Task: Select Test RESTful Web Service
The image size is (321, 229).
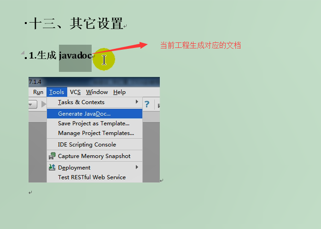Action: [x=94, y=177]
